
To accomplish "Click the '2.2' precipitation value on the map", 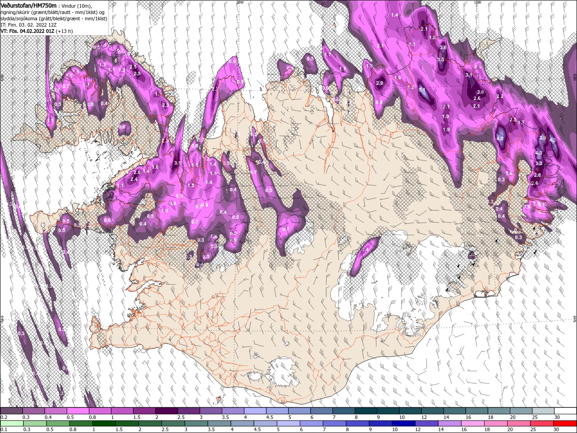I will 499,96.
